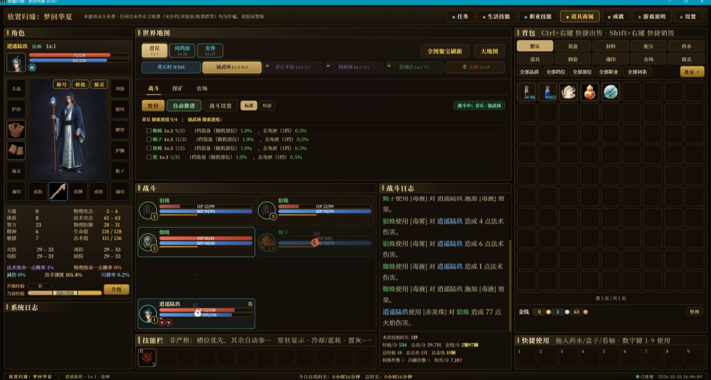Switch to the 农场 tab under the world map

click(202, 88)
